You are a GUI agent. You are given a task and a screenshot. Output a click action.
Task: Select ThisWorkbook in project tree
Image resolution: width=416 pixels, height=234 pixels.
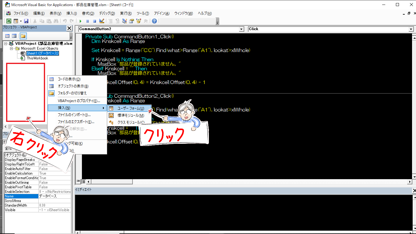(x=37, y=58)
